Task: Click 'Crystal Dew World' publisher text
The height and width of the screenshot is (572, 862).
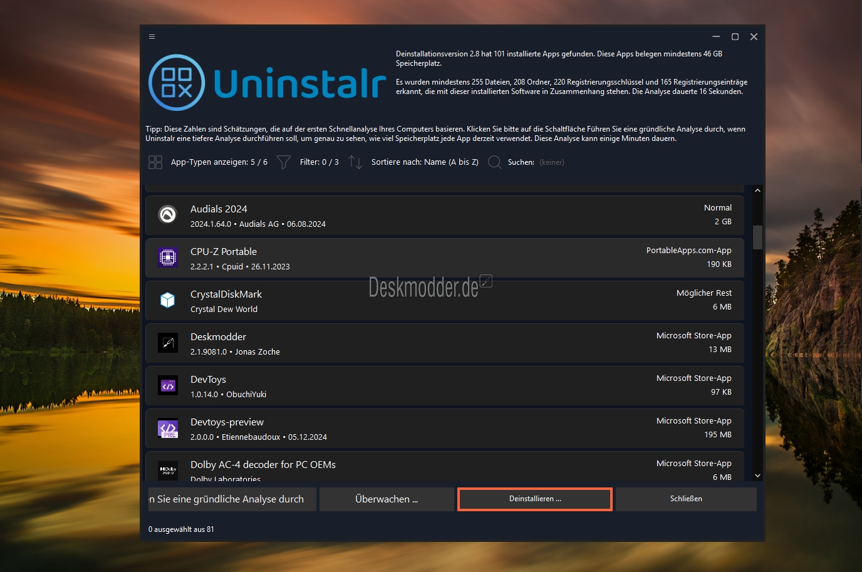Action: tap(224, 309)
